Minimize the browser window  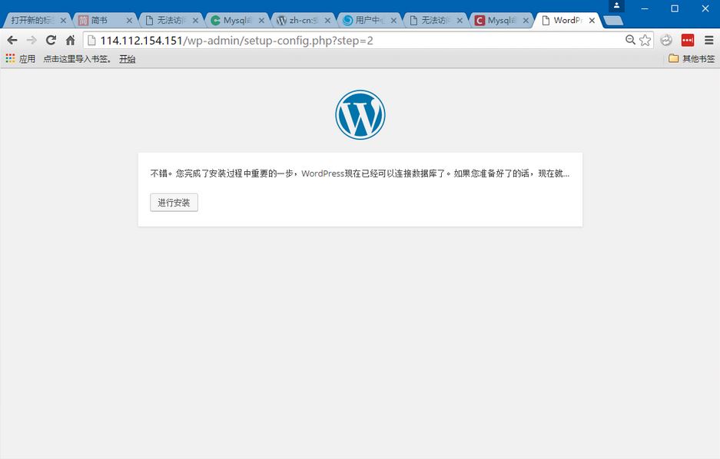pos(645,8)
